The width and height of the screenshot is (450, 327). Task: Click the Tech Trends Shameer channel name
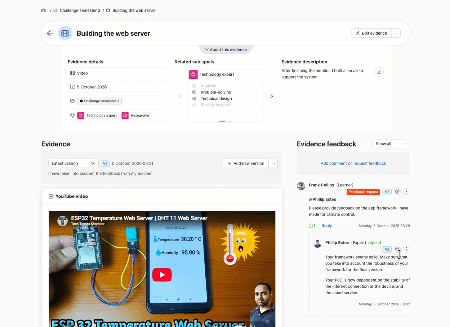tap(88, 224)
